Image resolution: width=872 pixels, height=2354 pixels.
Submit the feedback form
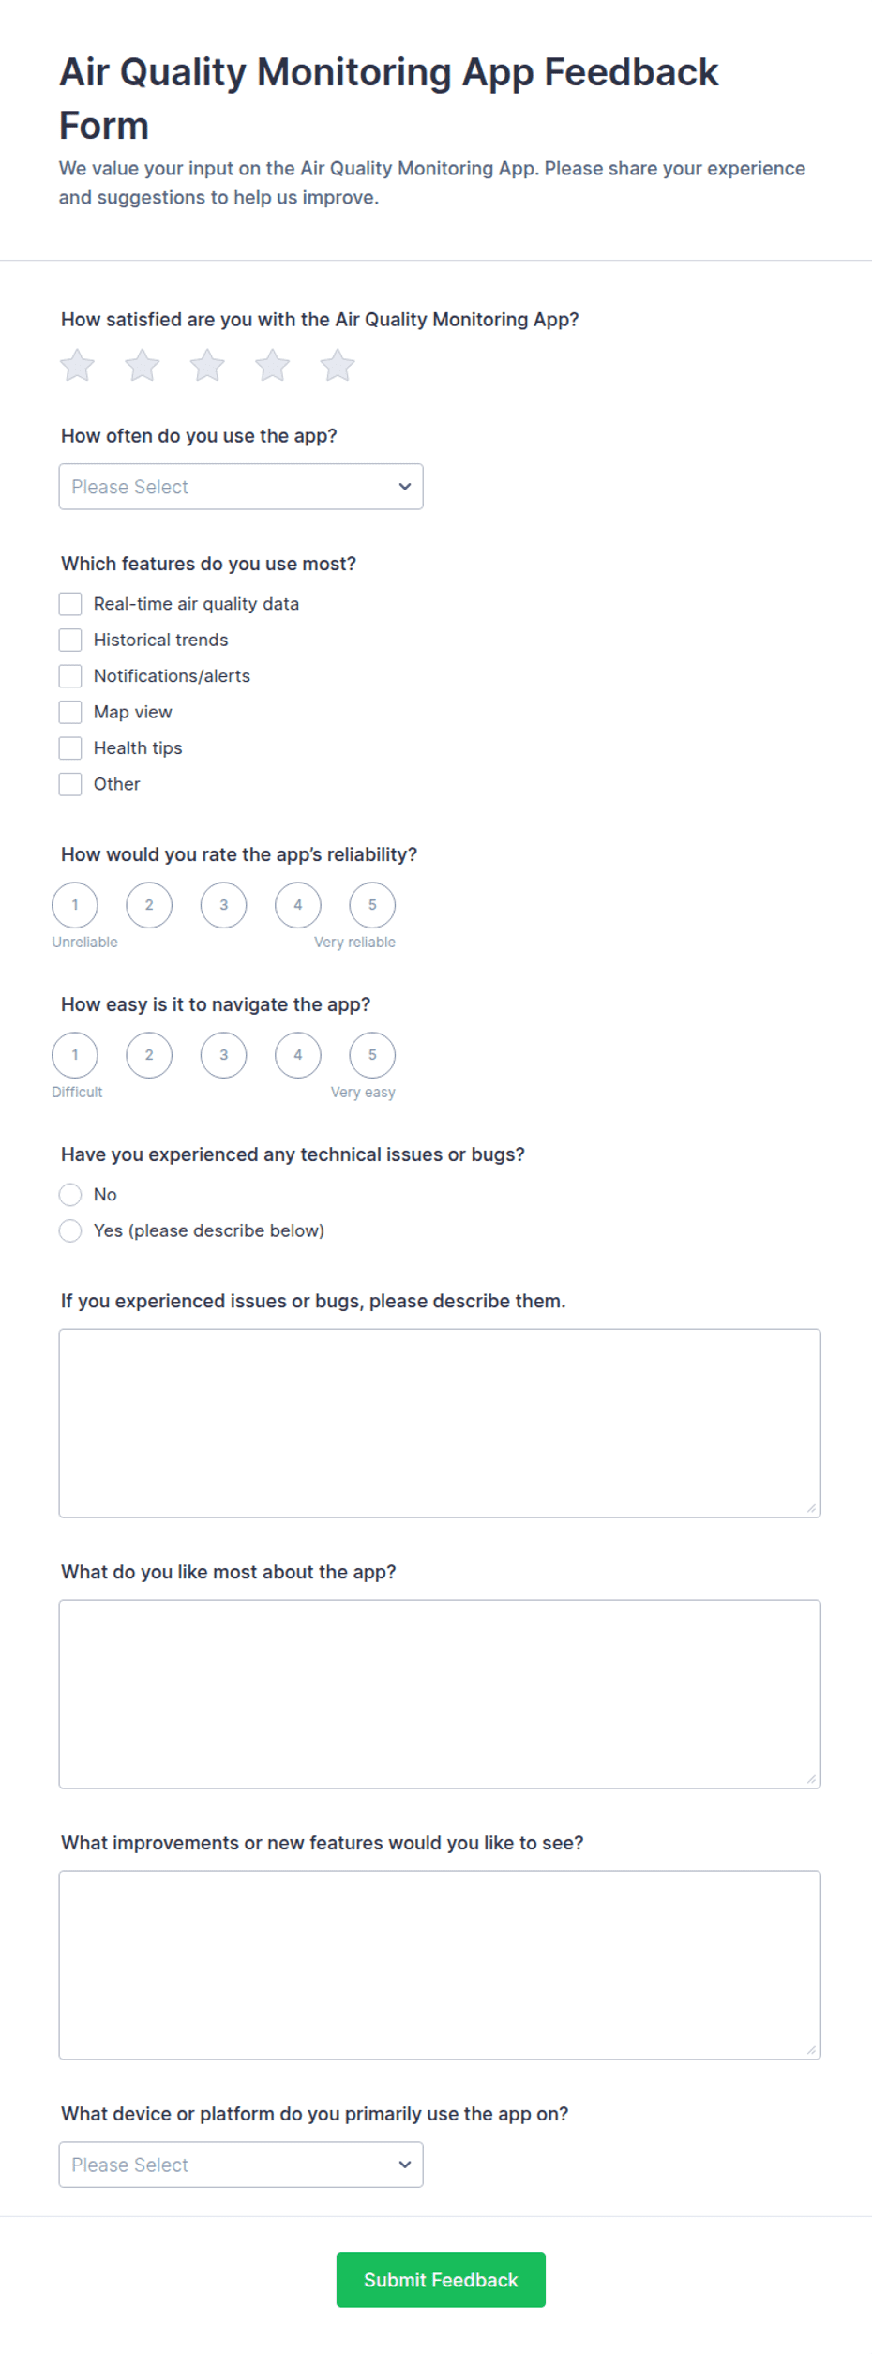click(441, 2279)
